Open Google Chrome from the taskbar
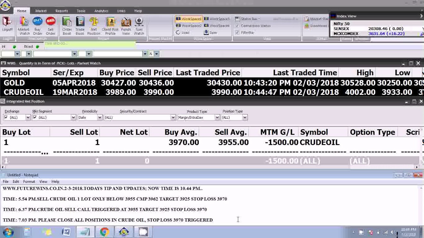 tap(104, 232)
